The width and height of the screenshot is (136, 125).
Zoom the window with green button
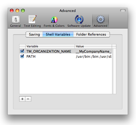(x=23, y=11)
